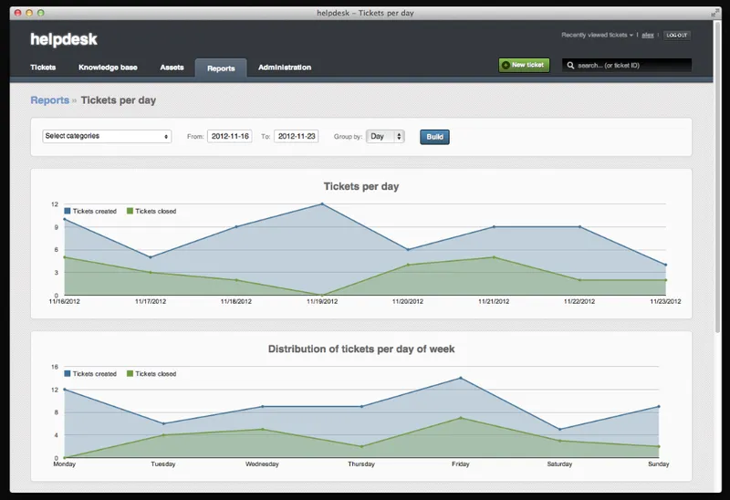Click the search magnifier icon
The width and height of the screenshot is (730, 500).
pos(570,65)
